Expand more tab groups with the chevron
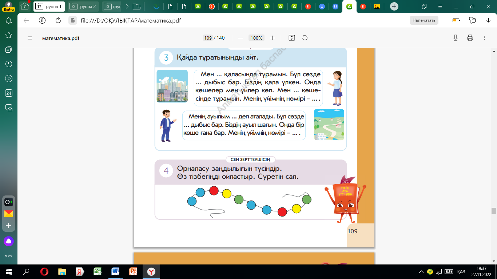Screen dimensions: 497x279 click(x=127, y=7)
